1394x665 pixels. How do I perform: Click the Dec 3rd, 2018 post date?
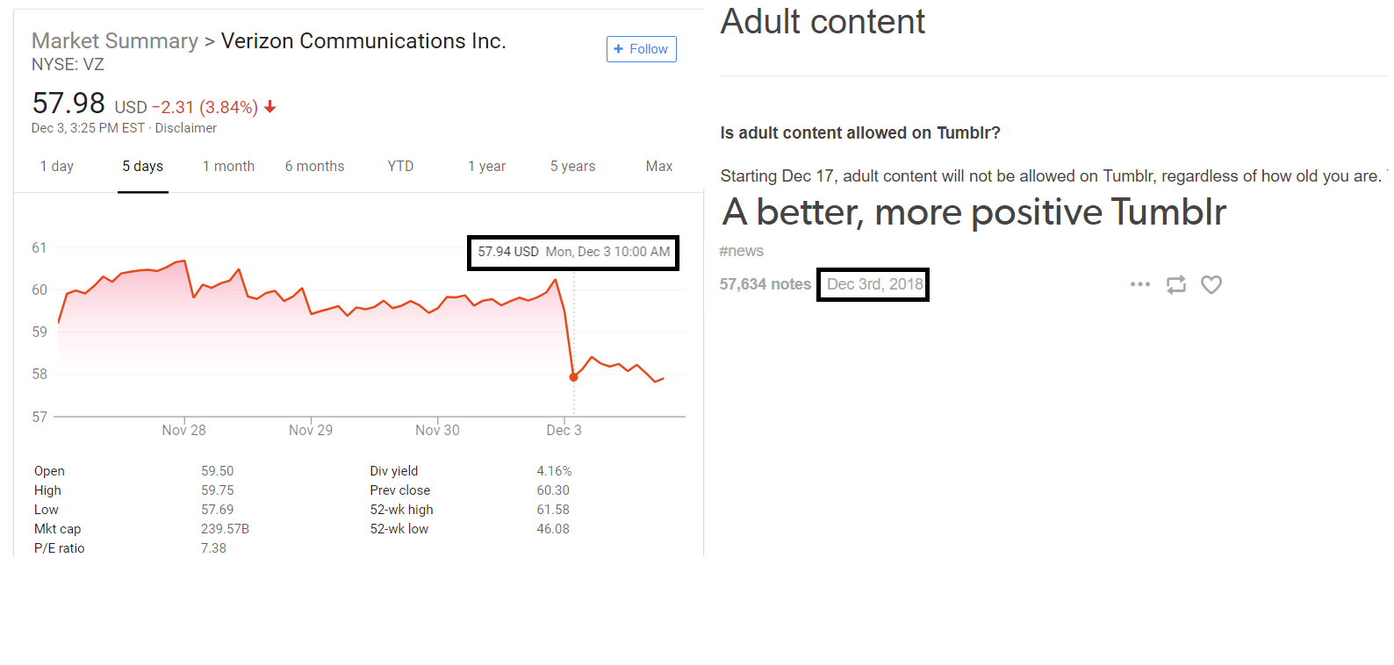click(874, 284)
